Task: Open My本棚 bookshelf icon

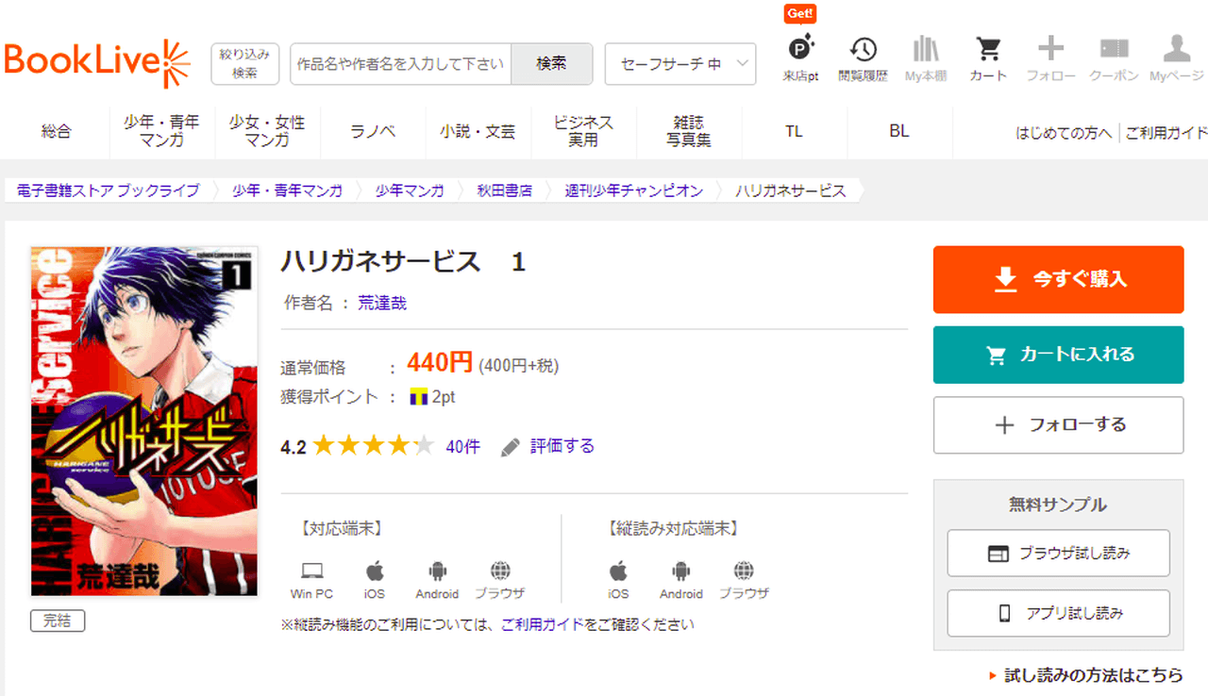Action: tap(925, 58)
